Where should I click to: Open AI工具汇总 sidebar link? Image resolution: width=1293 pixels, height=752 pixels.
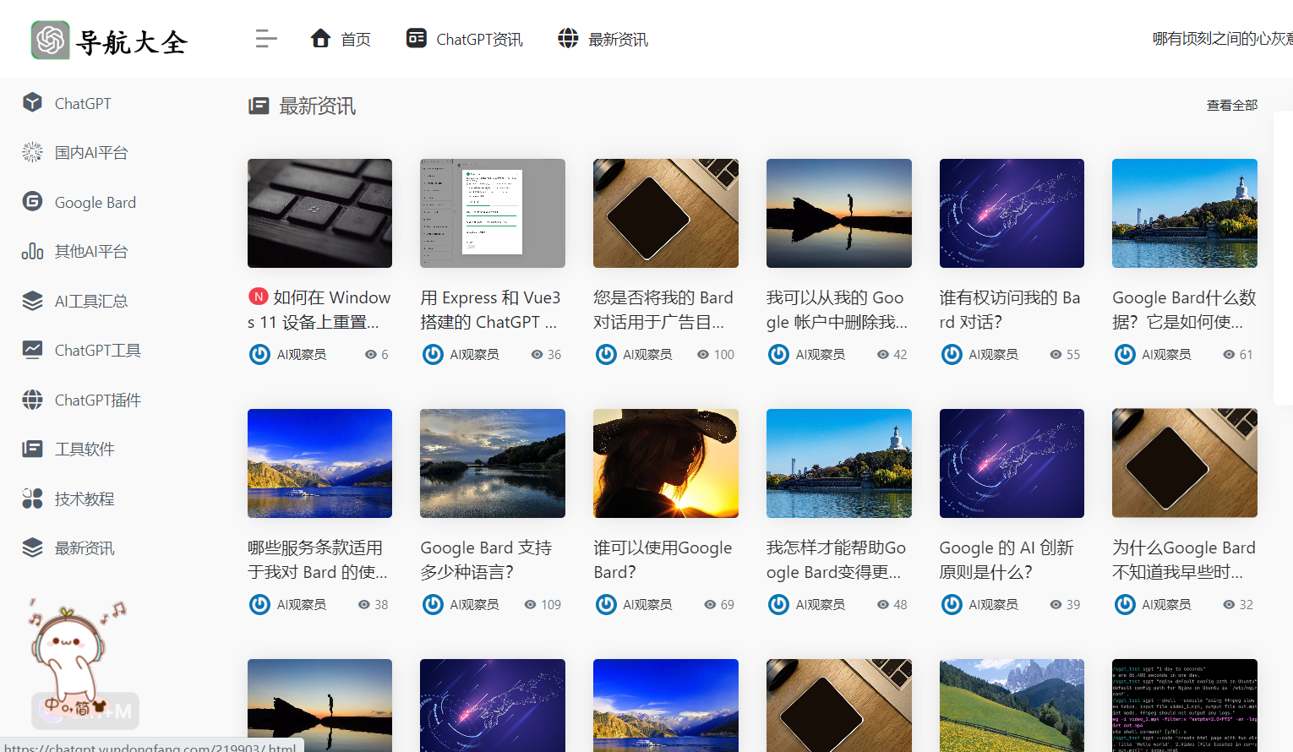click(91, 301)
